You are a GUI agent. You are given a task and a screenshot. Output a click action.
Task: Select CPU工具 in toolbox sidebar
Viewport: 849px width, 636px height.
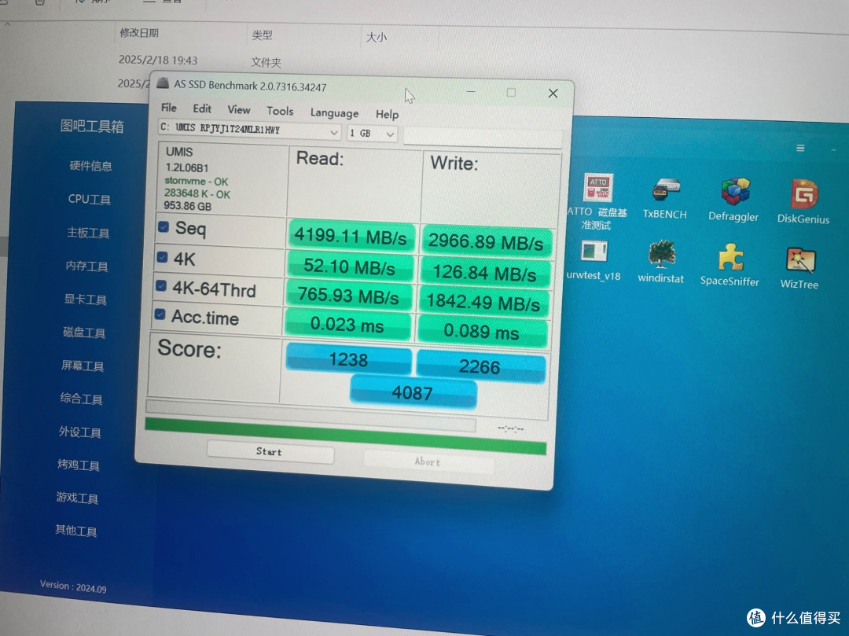click(x=90, y=199)
